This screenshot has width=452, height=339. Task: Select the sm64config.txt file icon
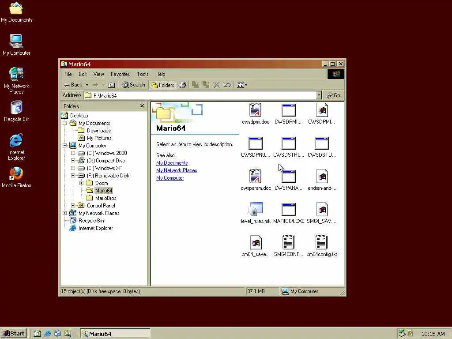point(322,242)
